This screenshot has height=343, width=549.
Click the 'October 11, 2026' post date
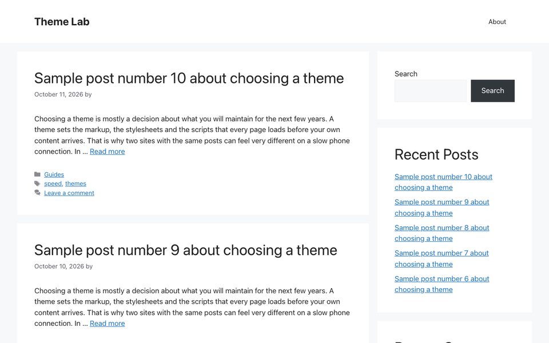click(59, 94)
